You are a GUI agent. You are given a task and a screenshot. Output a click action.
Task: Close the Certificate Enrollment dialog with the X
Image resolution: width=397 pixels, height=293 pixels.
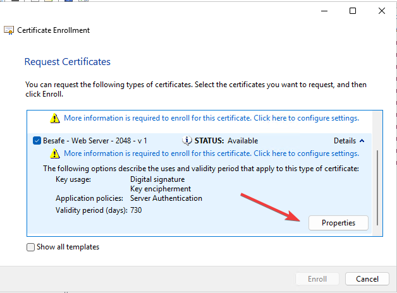pyautogui.click(x=382, y=11)
